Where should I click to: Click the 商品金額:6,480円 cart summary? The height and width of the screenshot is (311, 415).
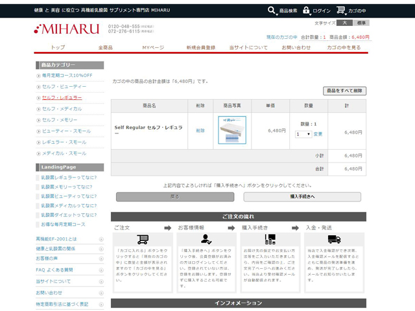pos(350,38)
